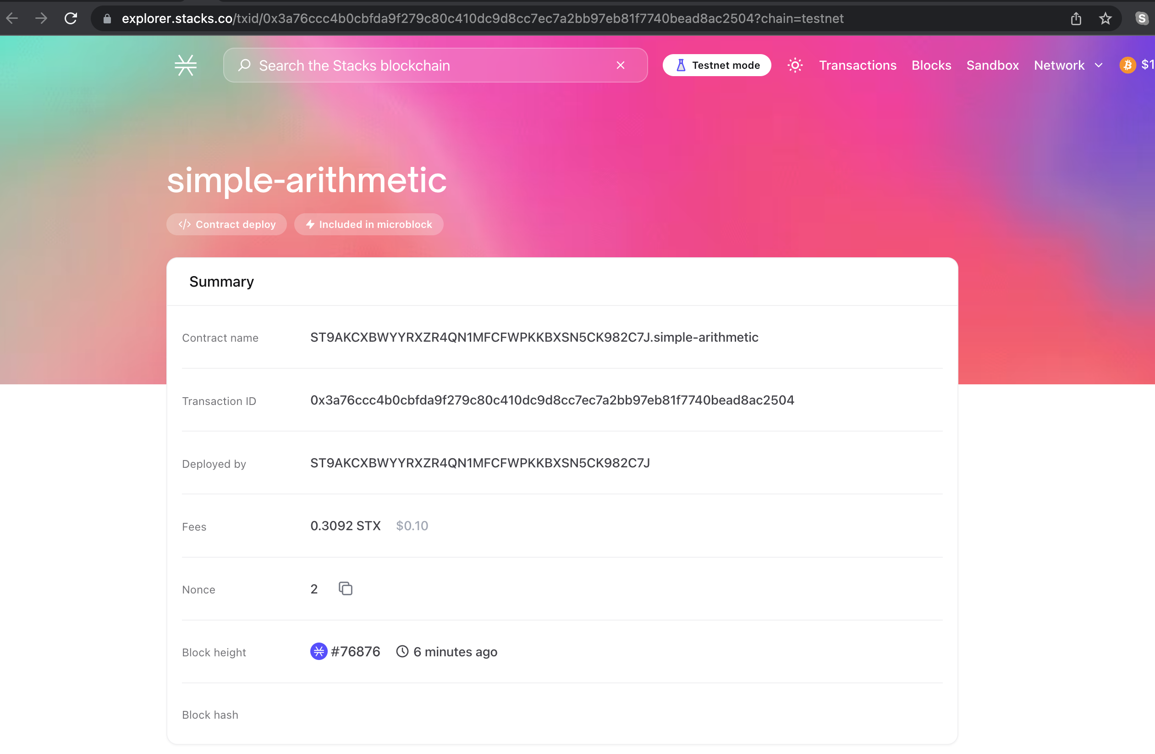Open the Transactions page
Viewport: 1155px width, 754px height.
pos(858,65)
